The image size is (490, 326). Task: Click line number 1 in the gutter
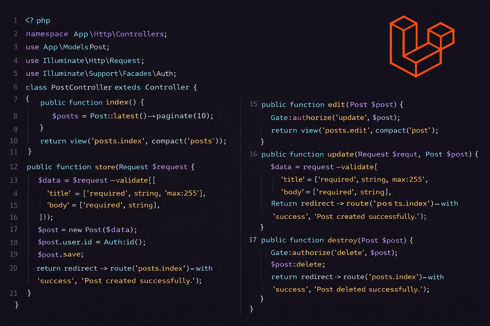pyautogui.click(x=15, y=21)
